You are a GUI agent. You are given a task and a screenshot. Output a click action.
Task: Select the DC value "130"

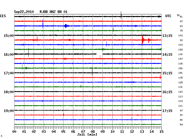(181, 54)
